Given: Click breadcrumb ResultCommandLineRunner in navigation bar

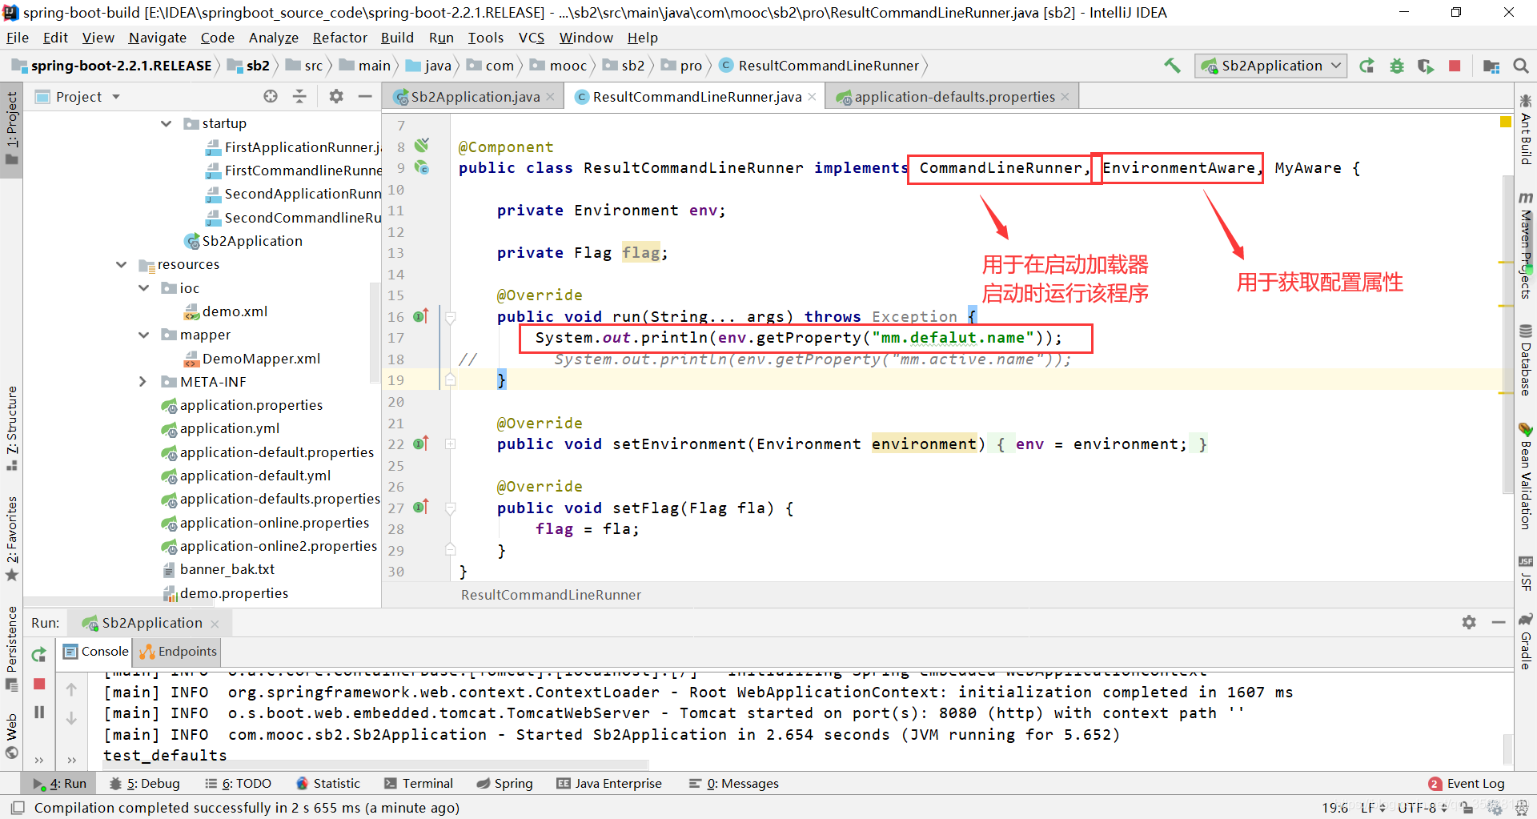Looking at the screenshot, I should click(x=820, y=66).
